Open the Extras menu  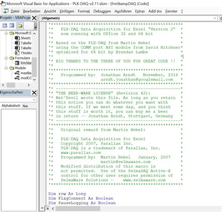pos(140,11)
